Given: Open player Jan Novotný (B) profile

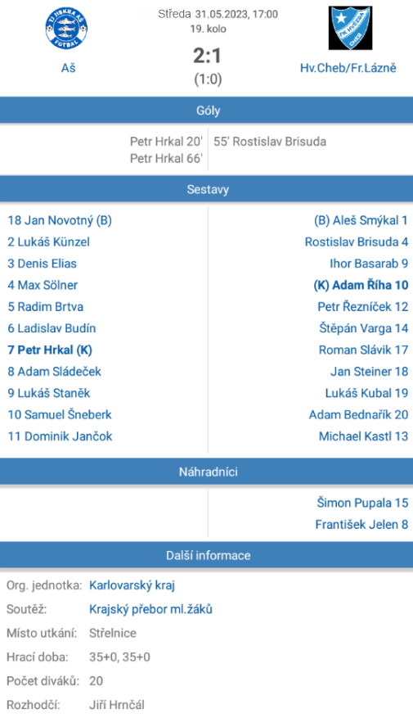Looking at the screenshot, I should click(60, 220).
